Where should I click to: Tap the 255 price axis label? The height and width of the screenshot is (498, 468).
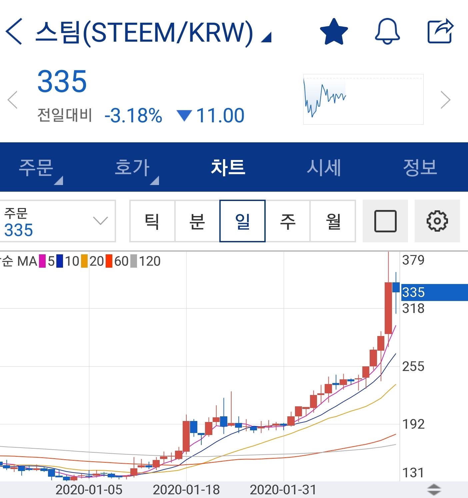tap(413, 366)
